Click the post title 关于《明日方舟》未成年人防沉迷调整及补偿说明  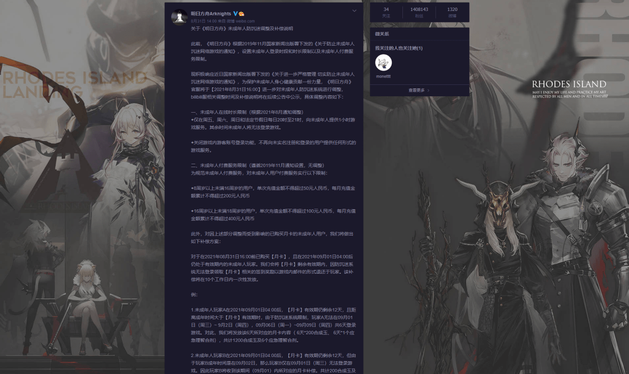[x=242, y=28]
